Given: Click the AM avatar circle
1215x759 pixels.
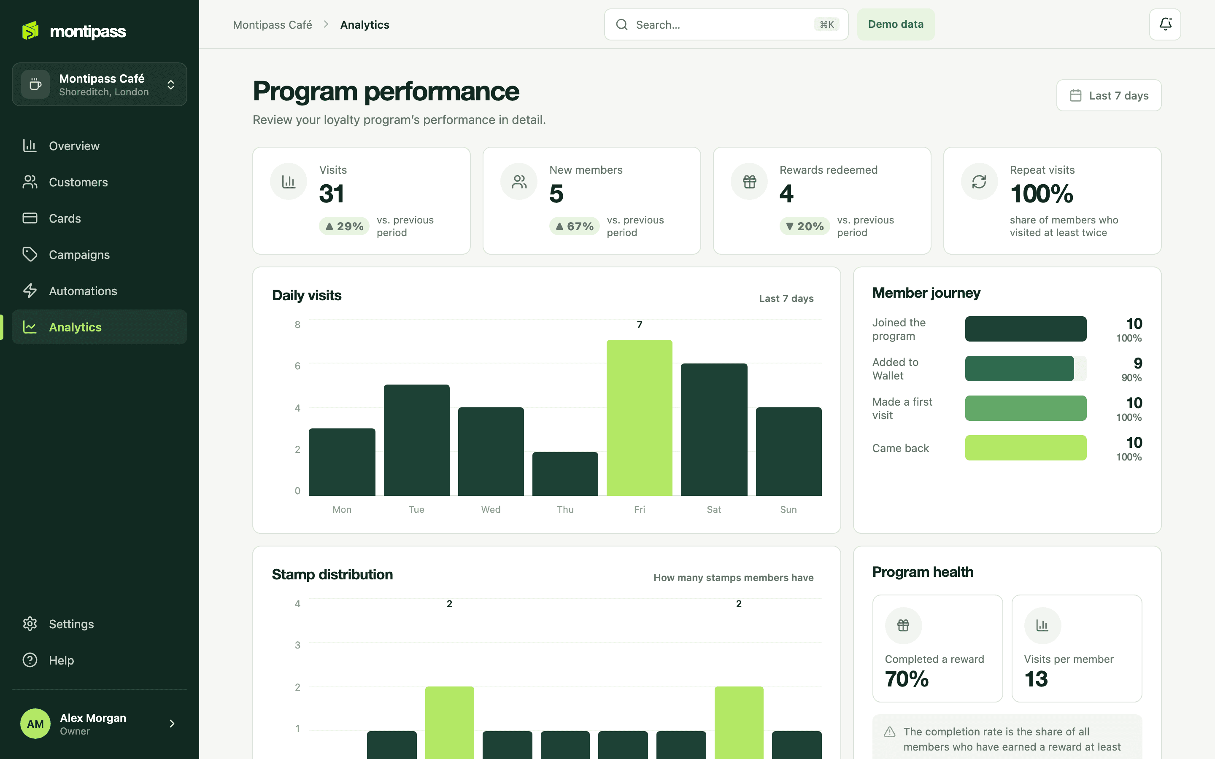Looking at the screenshot, I should click(x=35, y=723).
